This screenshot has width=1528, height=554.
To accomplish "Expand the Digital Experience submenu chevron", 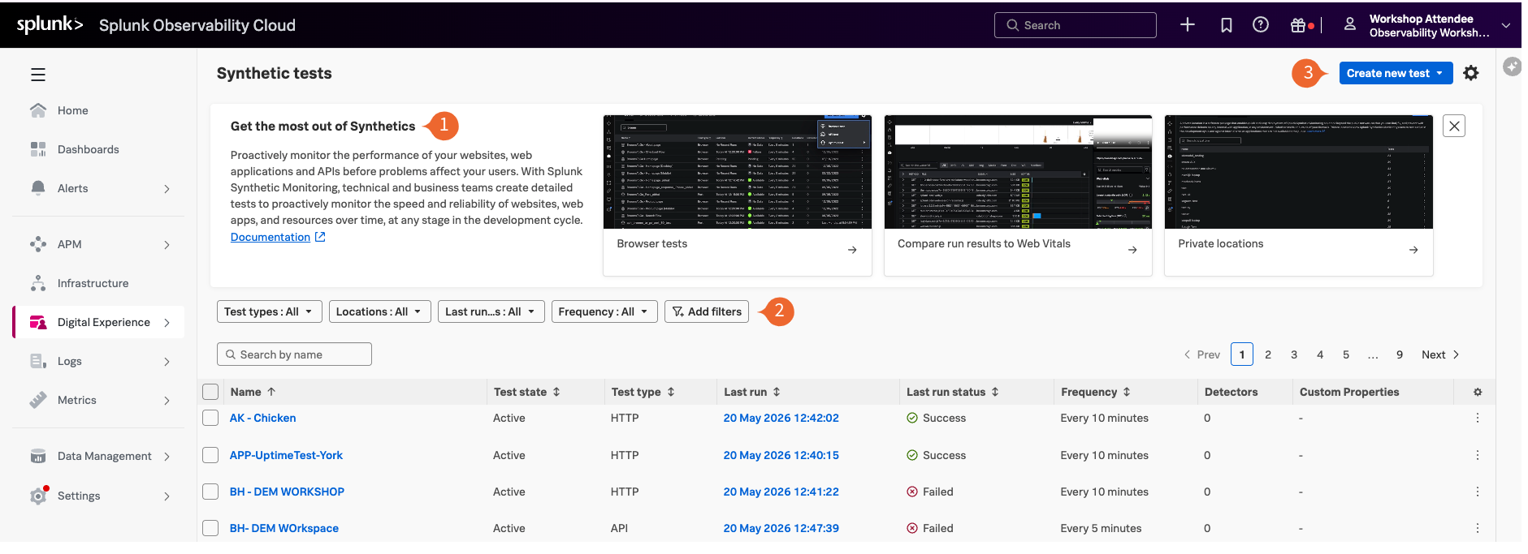I will point(167,323).
